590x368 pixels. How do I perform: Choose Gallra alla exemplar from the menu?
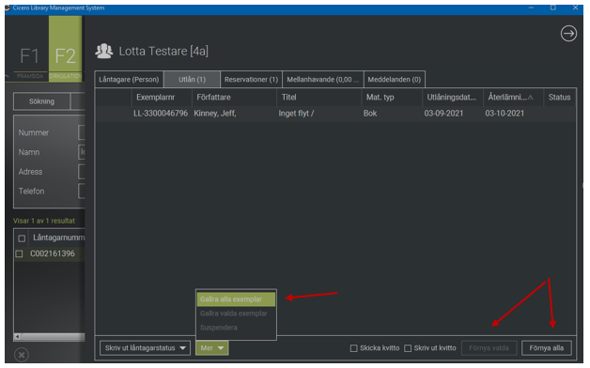(x=236, y=299)
